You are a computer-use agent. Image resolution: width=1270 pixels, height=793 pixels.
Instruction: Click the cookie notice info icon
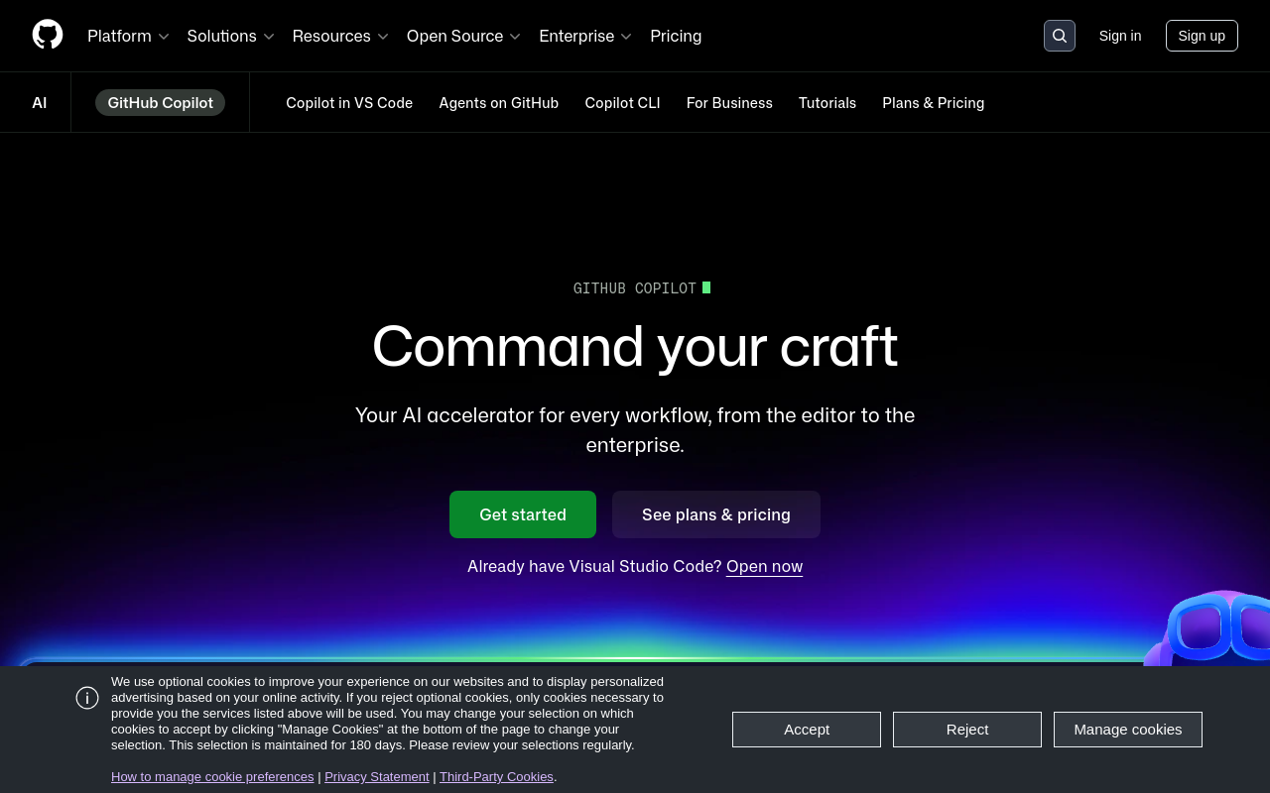(x=87, y=698)
